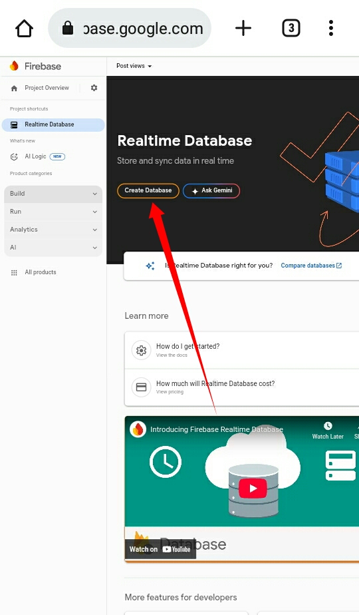Screen dimensions: 359x615
Task: Expand the Analytics category
Action: tap(53, 230)
